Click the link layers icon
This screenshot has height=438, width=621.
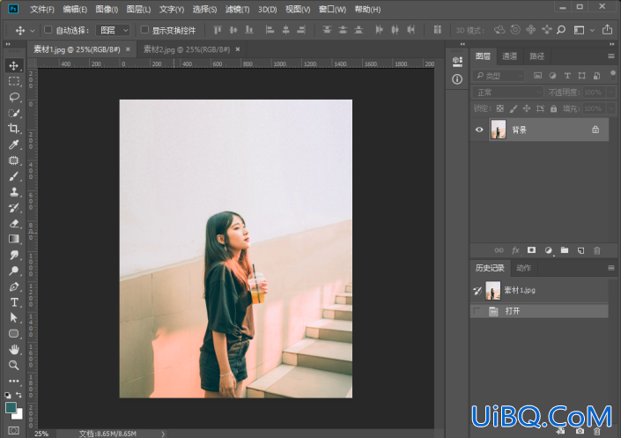tap(499, 250)
